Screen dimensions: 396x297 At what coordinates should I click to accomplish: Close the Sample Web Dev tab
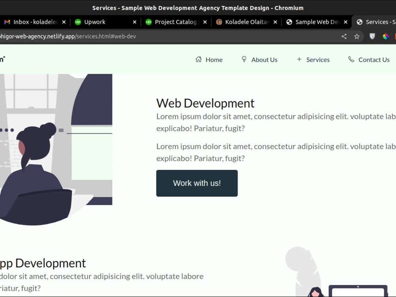coord(346,22)
